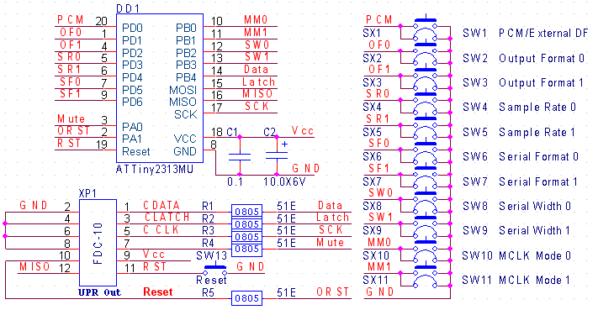Select the MISO net label at pin 12

34,266
